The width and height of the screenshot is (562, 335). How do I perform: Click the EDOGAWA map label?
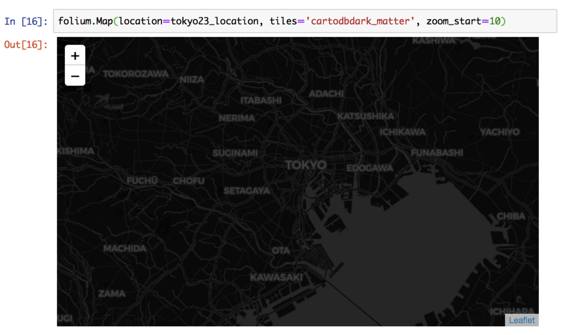369,168
